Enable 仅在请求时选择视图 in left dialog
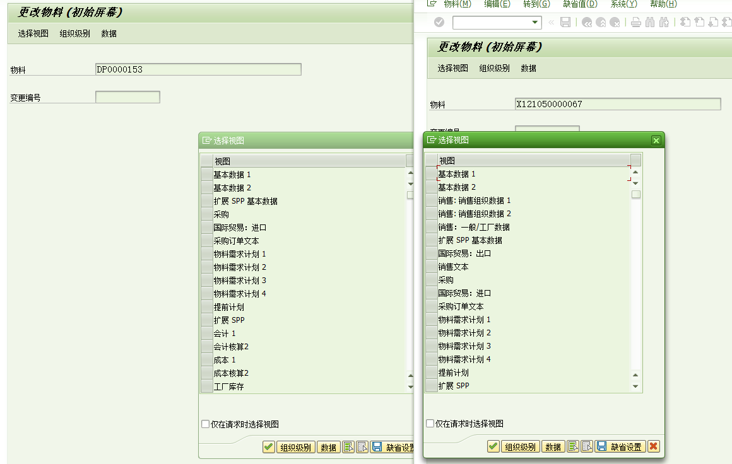 tap(205, 424)
